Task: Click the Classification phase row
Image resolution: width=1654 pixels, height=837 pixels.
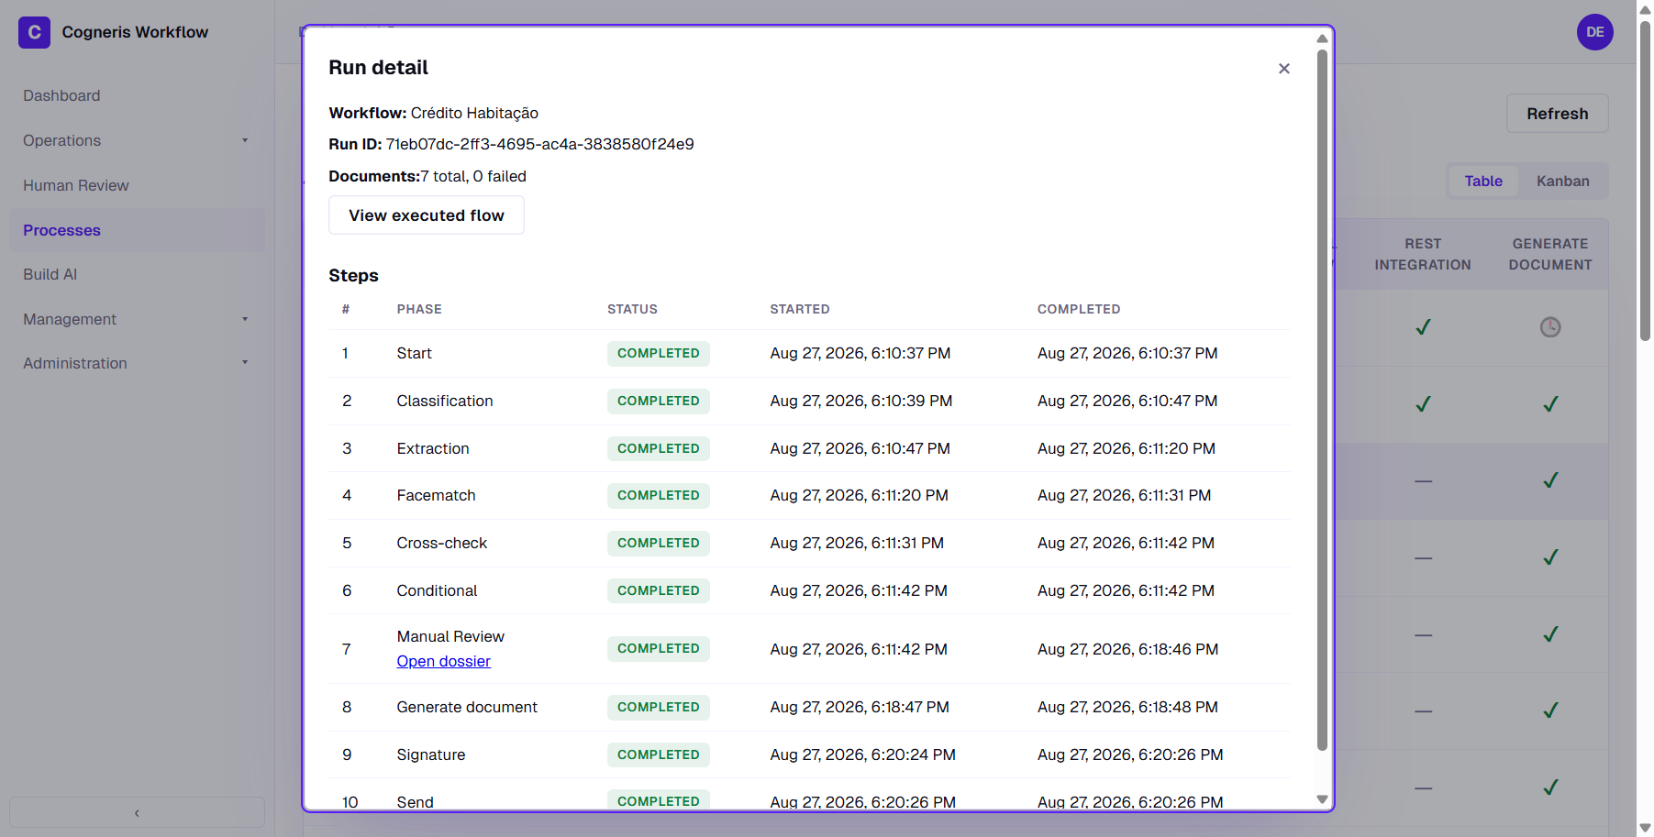Action: point(810,401)
